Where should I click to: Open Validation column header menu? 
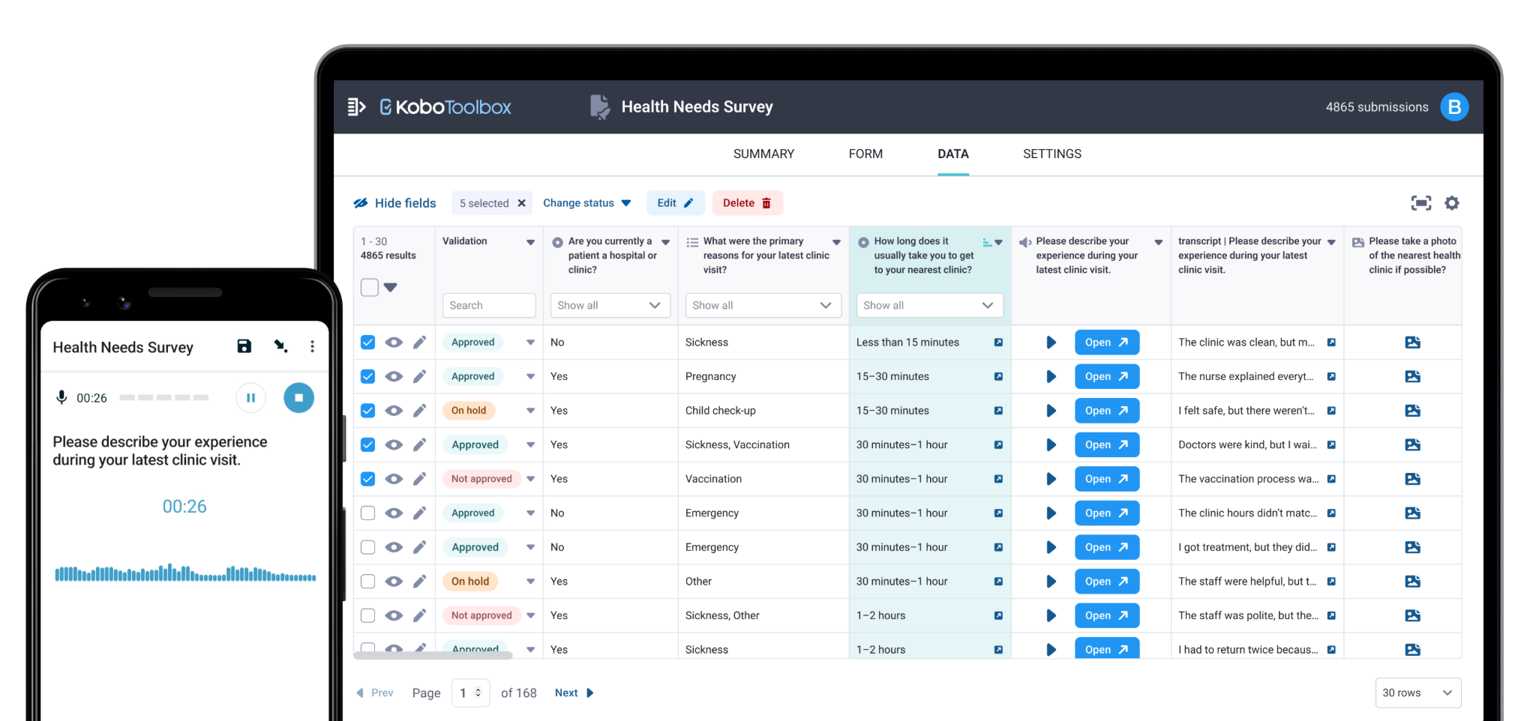pyautogui.click(x=530, y=242)
